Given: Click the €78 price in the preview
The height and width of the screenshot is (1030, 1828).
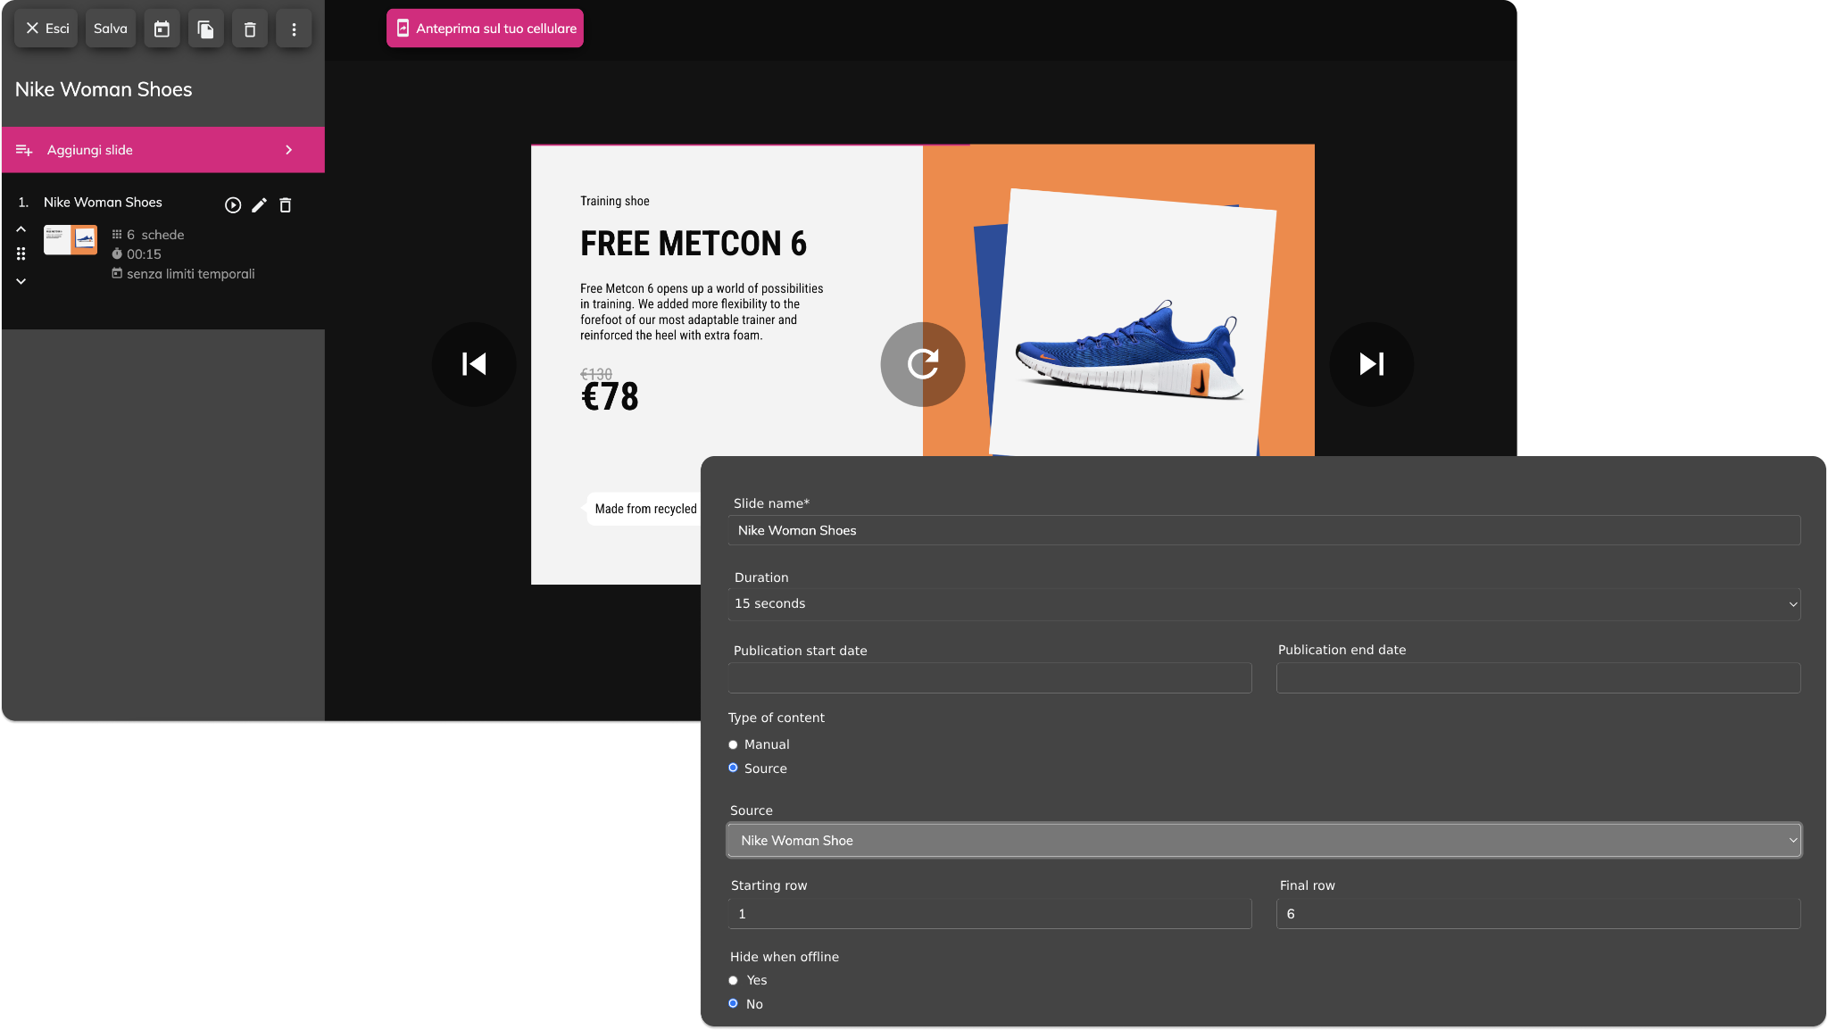Looking at the screenshot, I should click(610, 397).
